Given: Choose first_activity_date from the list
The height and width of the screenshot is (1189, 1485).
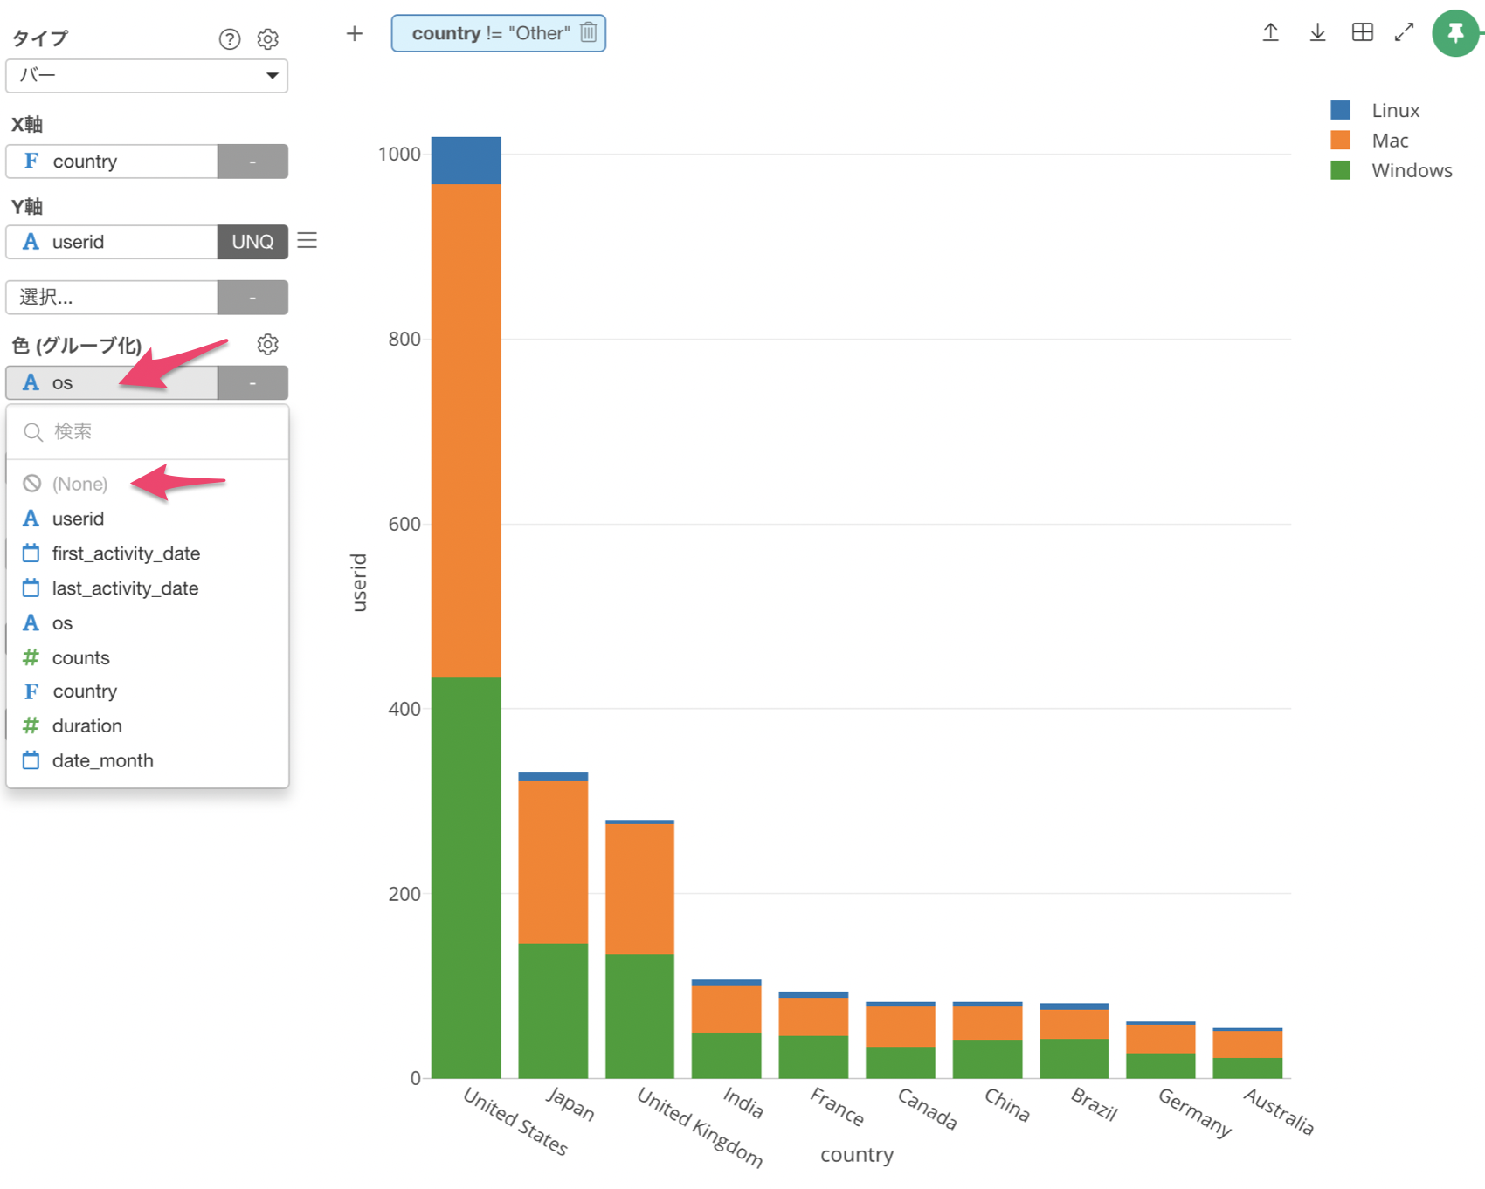Looking at the screenshot, I should [148, 553].
